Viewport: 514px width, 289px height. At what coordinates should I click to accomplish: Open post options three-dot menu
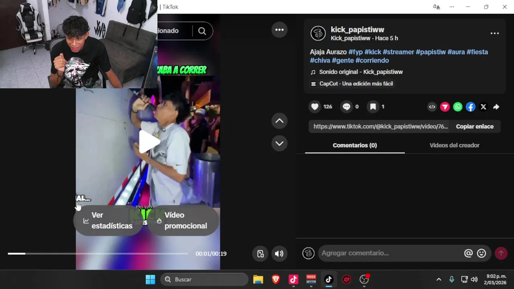(495, 33)
